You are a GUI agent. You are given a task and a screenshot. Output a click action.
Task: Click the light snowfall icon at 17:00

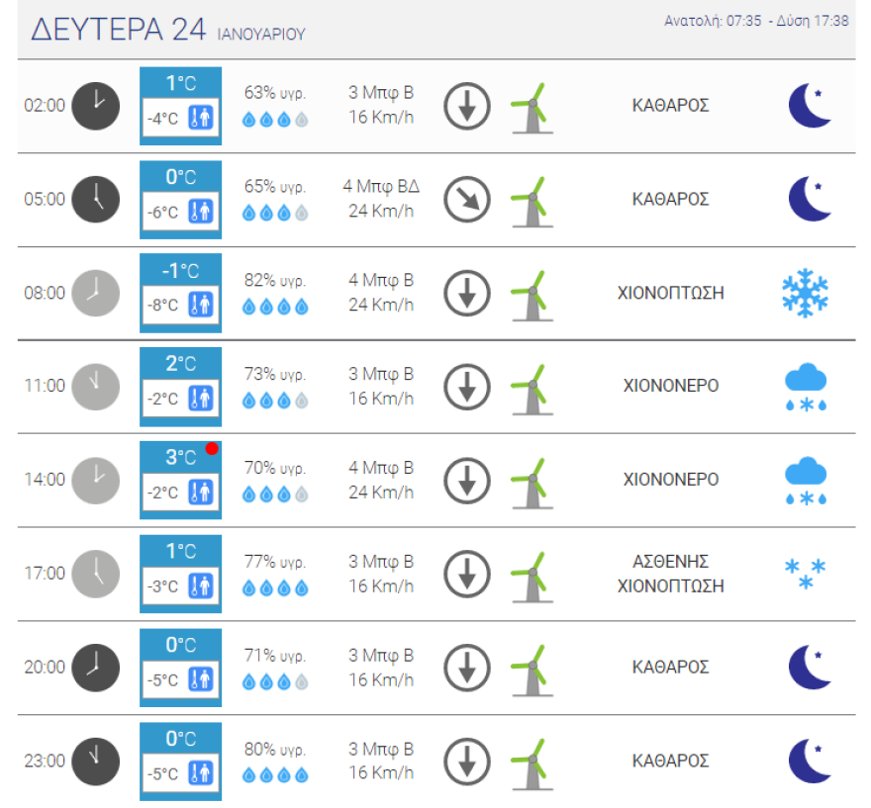click(805, 574)
